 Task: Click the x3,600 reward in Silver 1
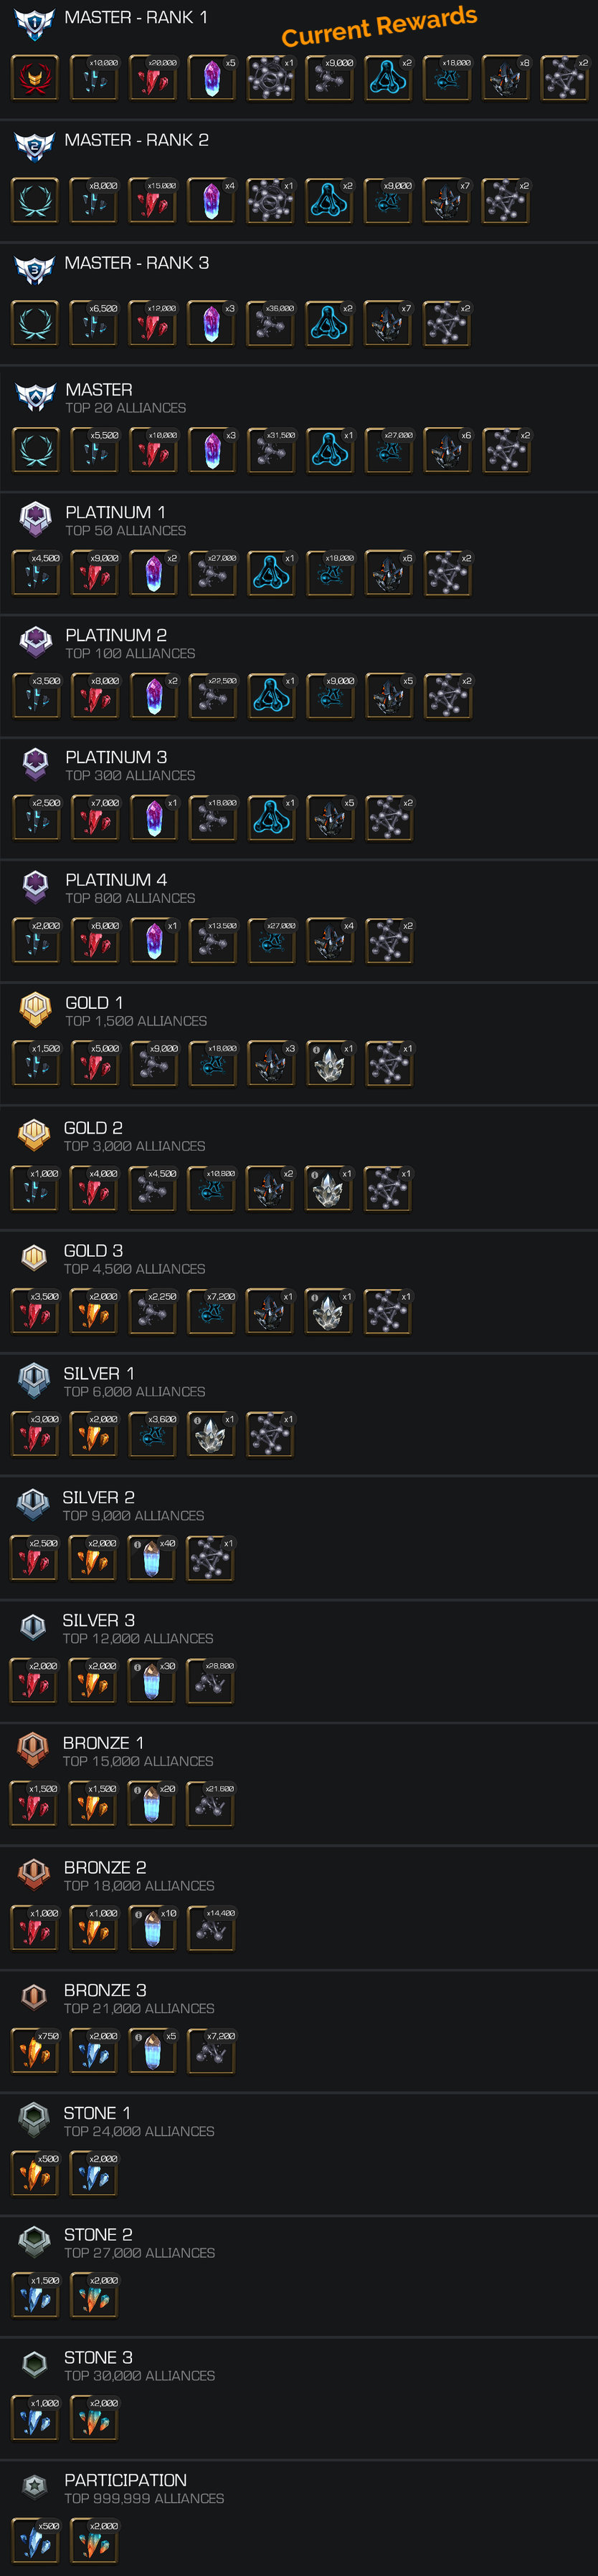153,1435
